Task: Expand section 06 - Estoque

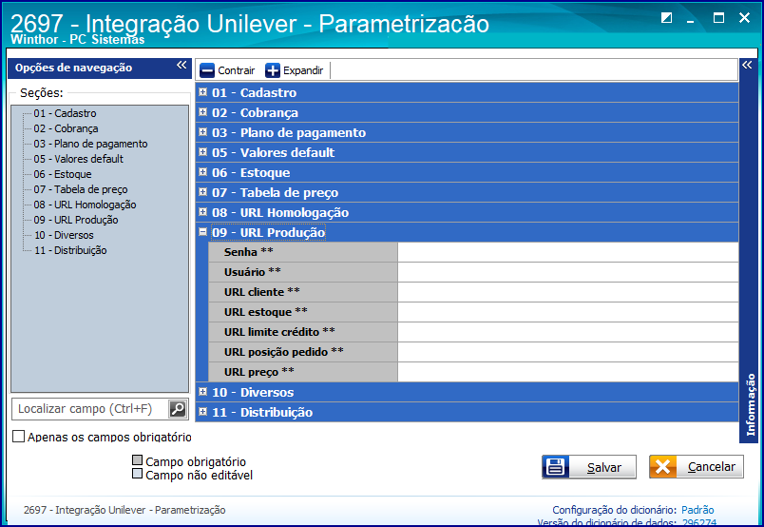Action: (203, 172)
